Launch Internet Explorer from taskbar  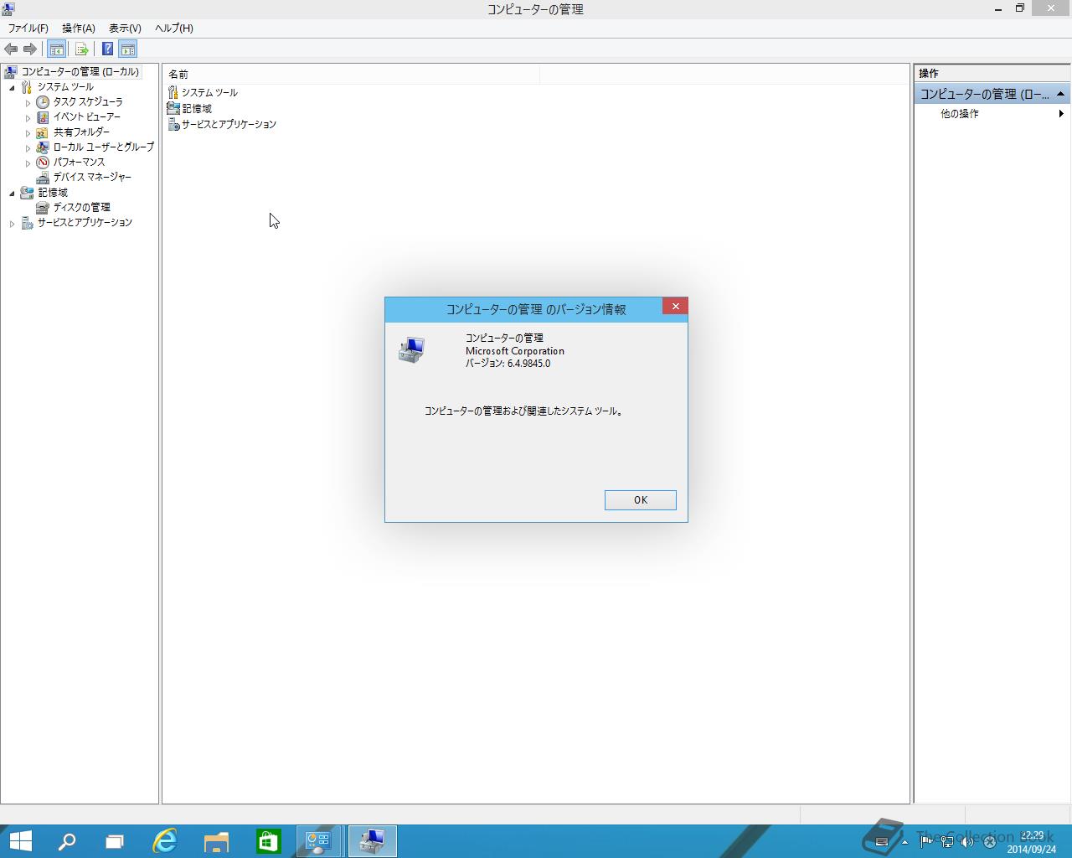[x=165, y=841]
